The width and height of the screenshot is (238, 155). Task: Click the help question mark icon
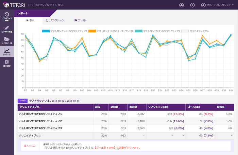coord(192,5)
